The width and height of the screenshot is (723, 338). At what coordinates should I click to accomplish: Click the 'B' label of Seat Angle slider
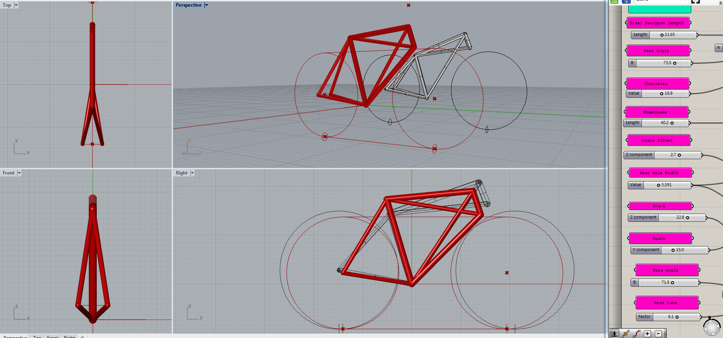[x=632, y=63]
